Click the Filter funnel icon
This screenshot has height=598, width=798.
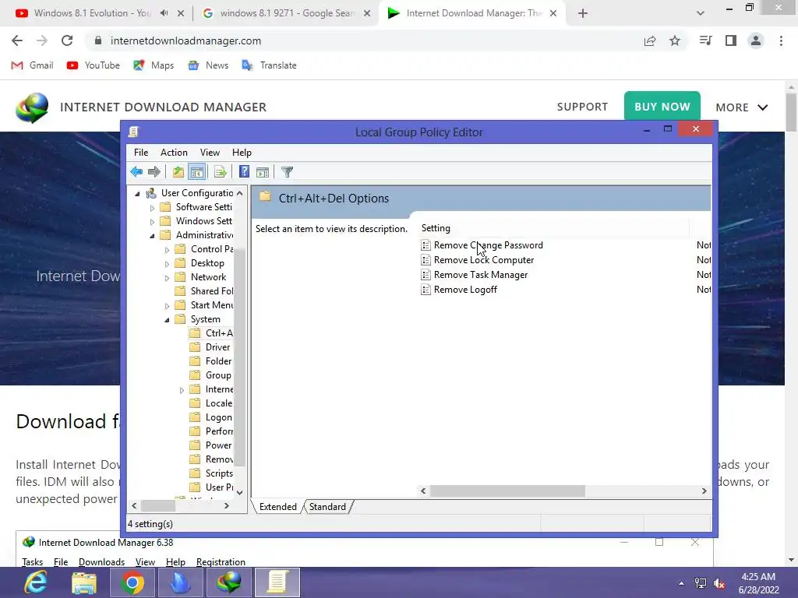pos(287,172)
